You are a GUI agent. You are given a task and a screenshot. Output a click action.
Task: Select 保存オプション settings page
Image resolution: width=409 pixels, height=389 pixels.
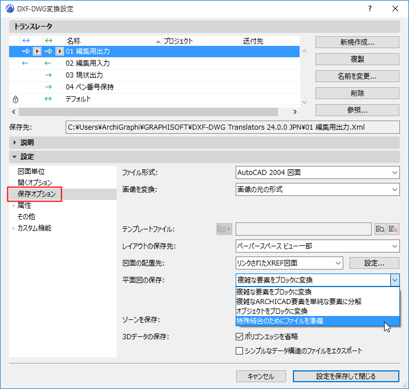(36, 194)
